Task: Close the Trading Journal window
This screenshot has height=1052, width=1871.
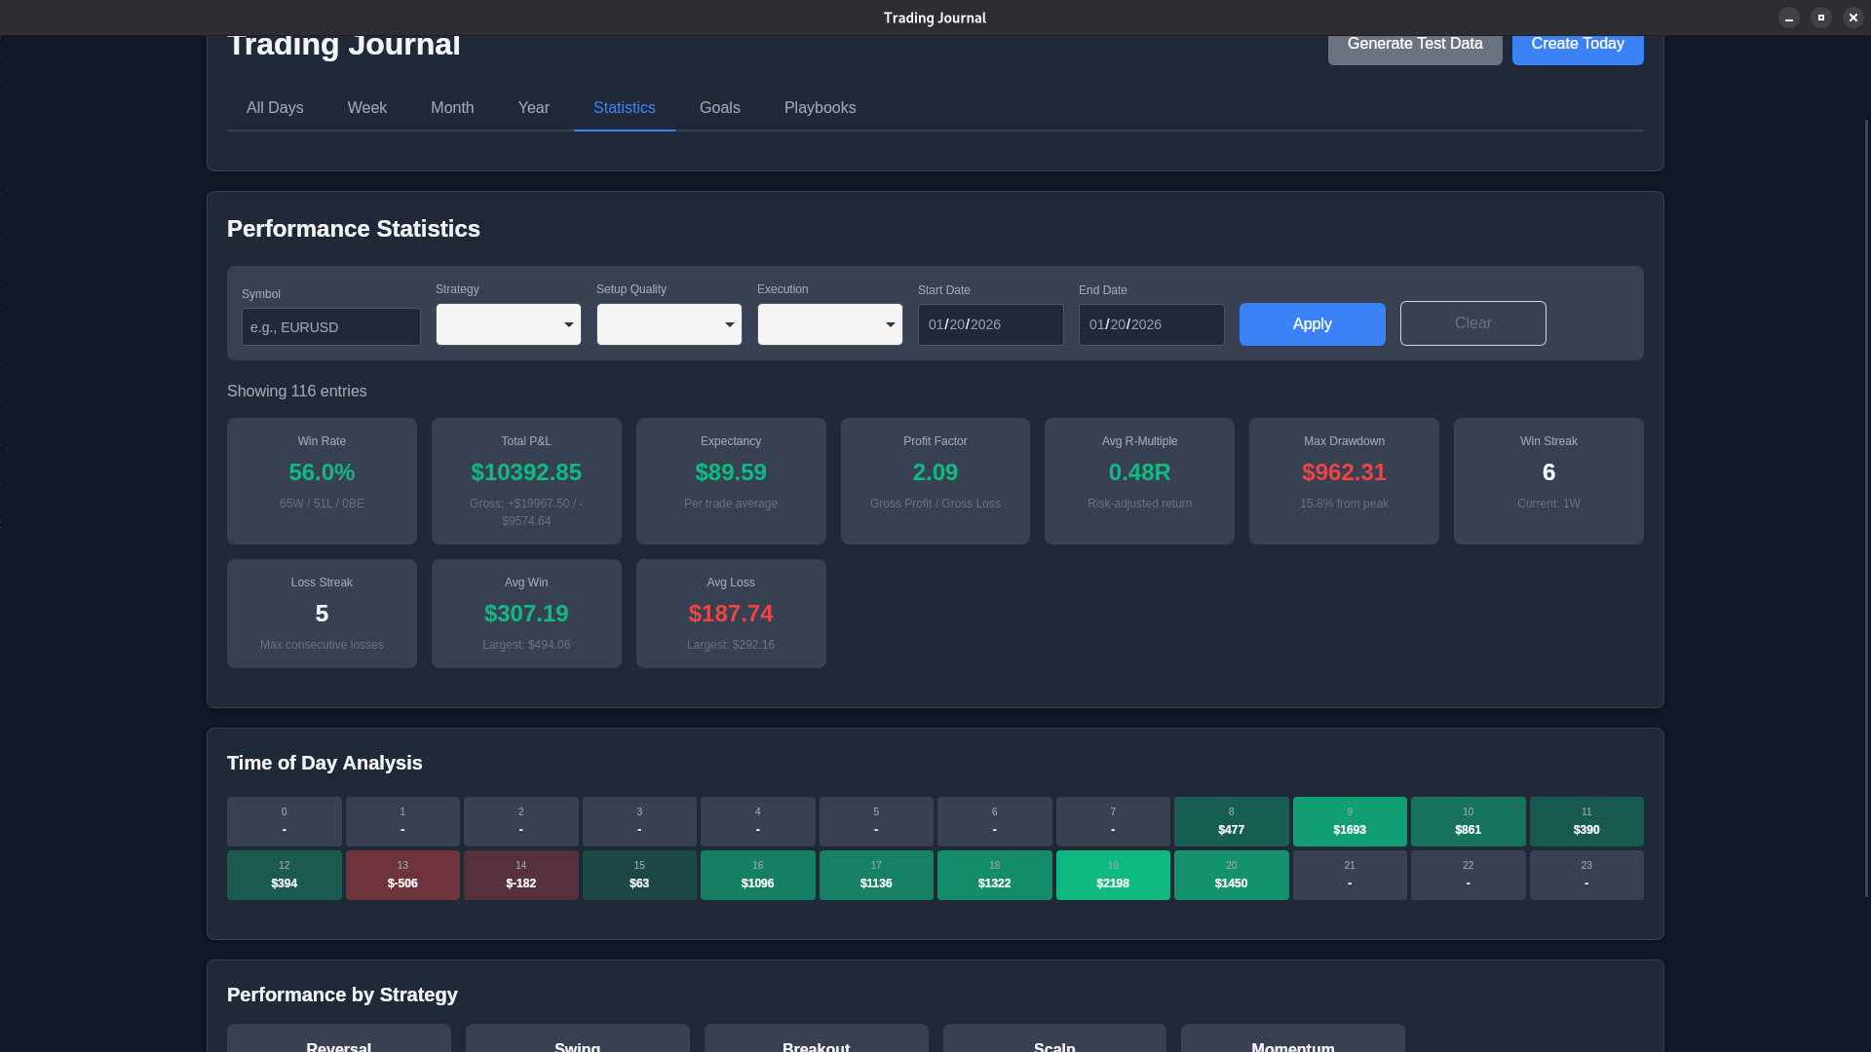Action: (x=1852, y=18)
